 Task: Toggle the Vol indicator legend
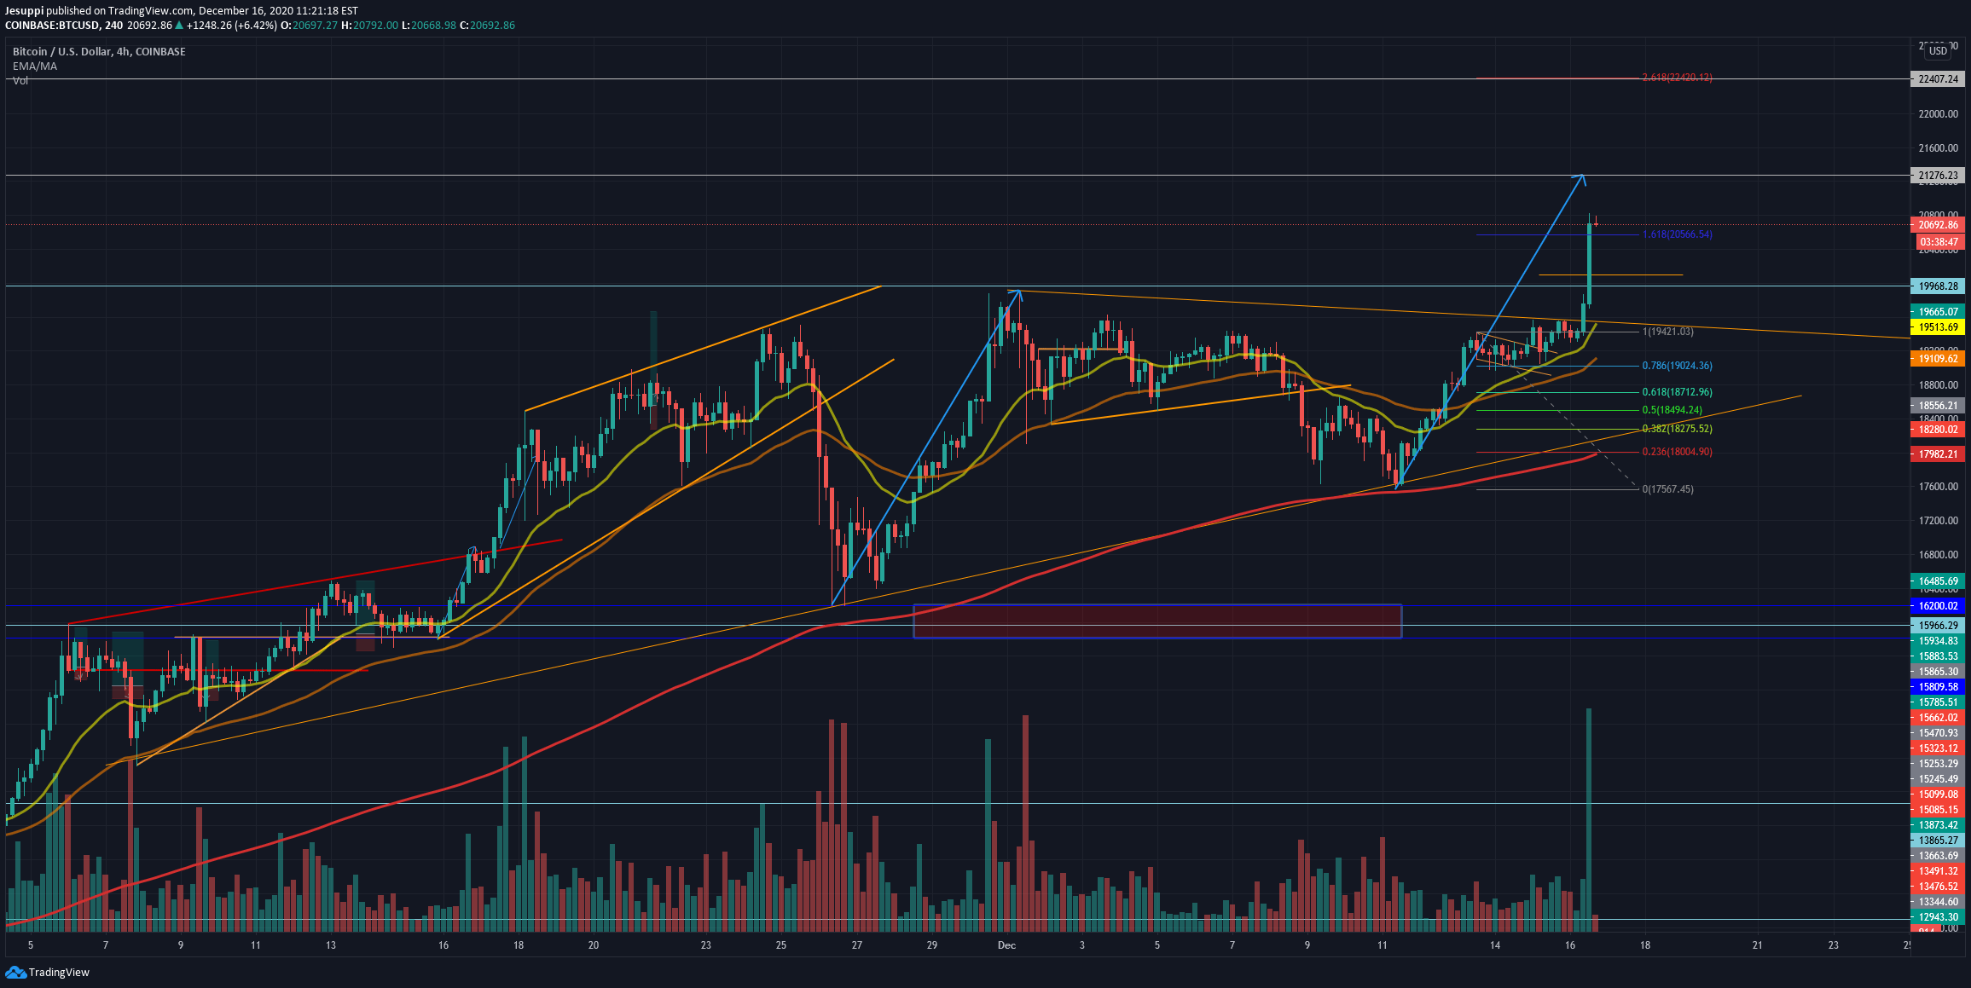[x=20, y=81]
